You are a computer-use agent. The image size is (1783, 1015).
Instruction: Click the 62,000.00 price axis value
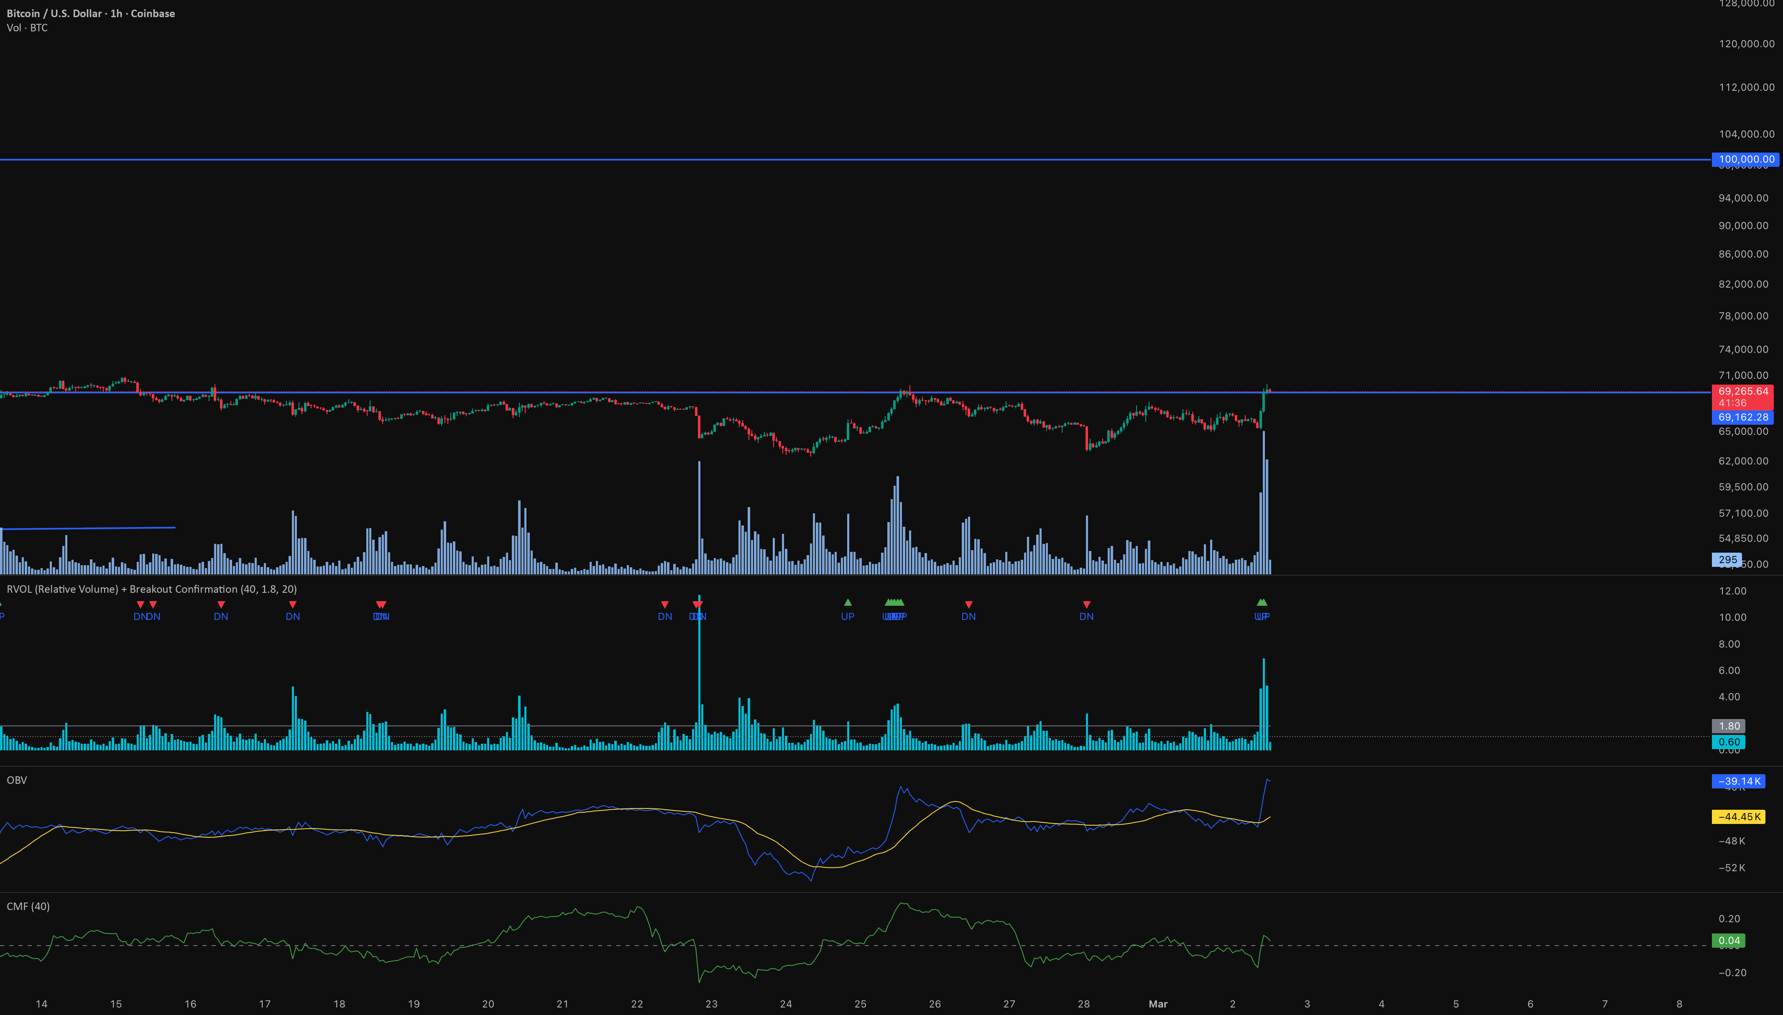(x=1743, y=461)
